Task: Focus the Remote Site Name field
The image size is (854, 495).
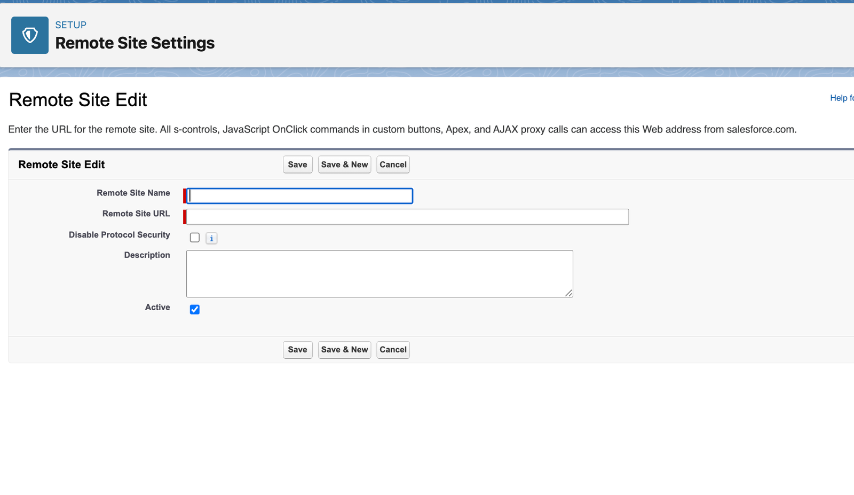Action: point(300,196)
